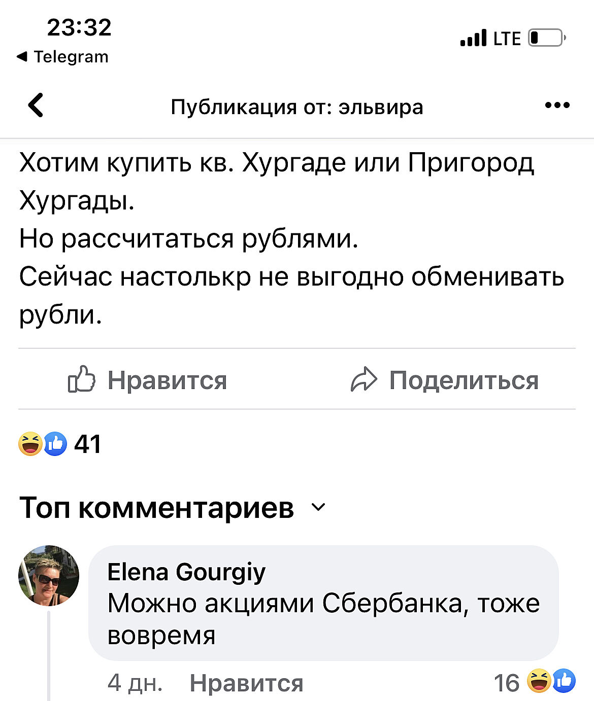This screenshot has width=594, height=701.
Task: Open the three-dot more options menu
Action: [557, 106]
